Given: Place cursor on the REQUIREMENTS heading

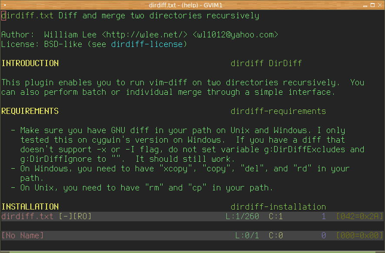Looking at the screenshot, I should point(30,111).
